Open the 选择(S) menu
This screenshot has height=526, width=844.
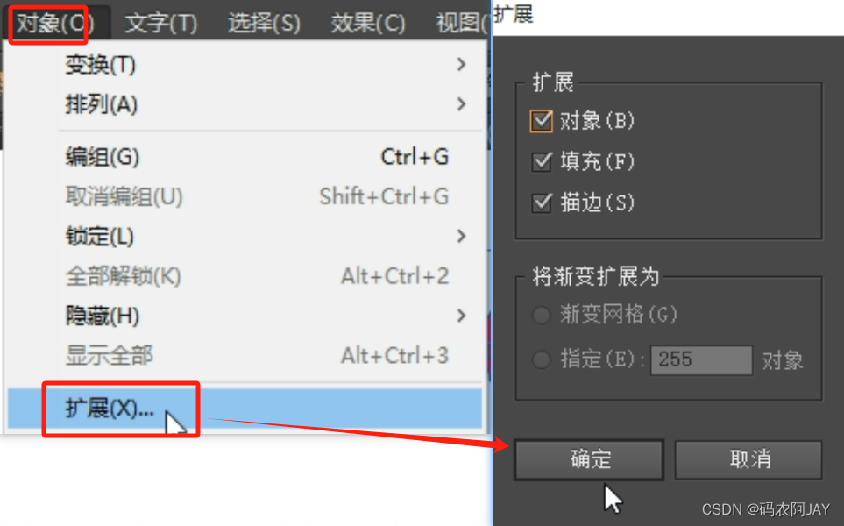(x=264, y=23)
